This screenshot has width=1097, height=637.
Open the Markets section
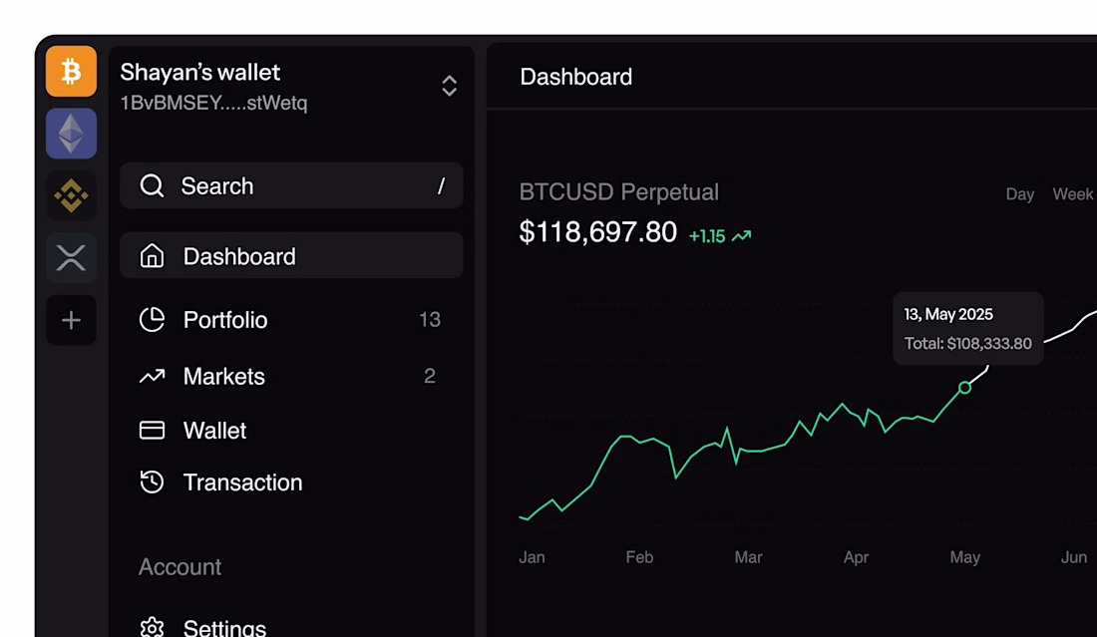tap(224, 377)
